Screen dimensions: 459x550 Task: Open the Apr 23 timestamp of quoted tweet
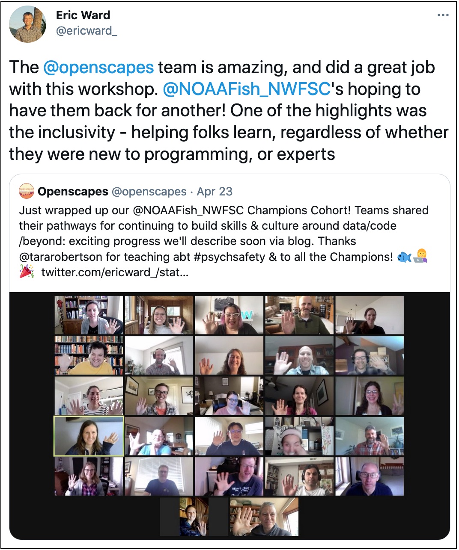pyautogui.click(x=215, y=191)
